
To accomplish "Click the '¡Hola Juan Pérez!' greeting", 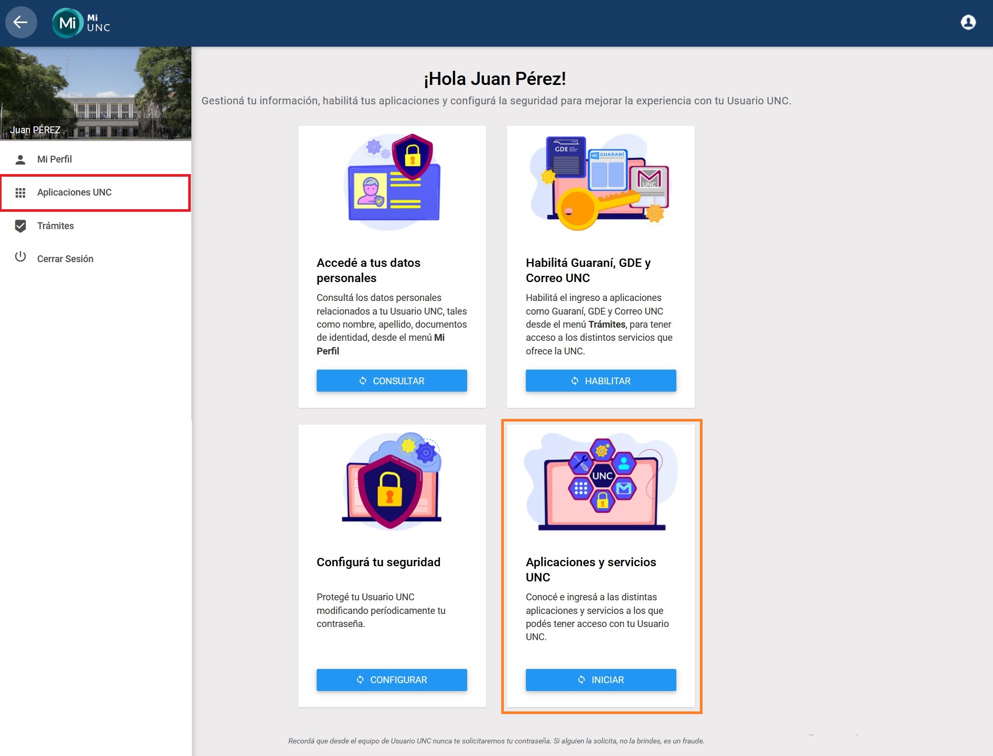I will pos(495,79).
